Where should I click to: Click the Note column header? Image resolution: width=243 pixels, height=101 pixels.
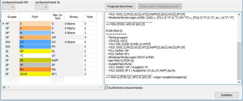click(x=90, y=17)
